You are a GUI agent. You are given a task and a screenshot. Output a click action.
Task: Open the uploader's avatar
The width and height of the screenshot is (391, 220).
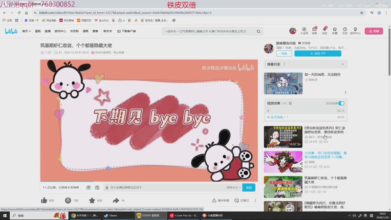point(269,48)
